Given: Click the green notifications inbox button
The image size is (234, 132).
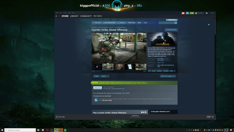Looking at the screenshot, I should (x=192, y=13).
